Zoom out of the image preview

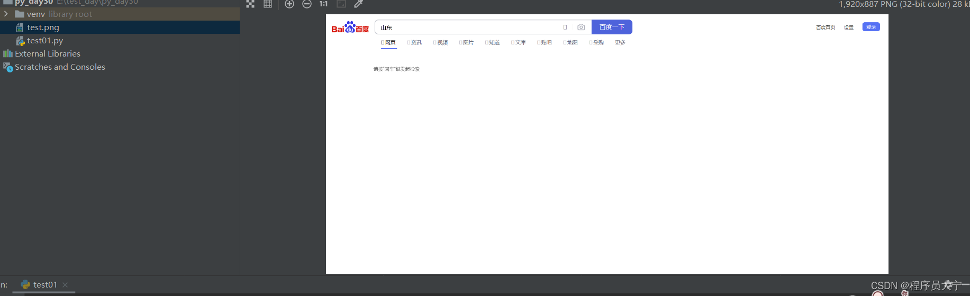tap(307, 4)
